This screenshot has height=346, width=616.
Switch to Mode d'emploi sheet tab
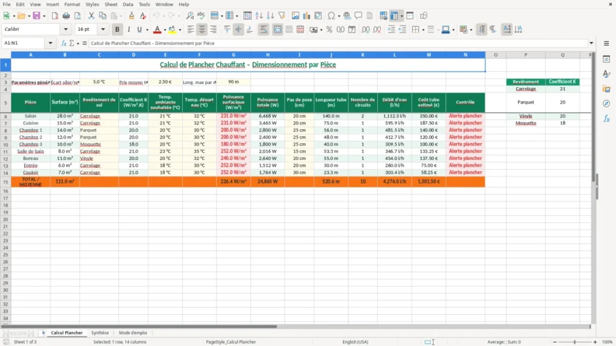click(133, 333)
